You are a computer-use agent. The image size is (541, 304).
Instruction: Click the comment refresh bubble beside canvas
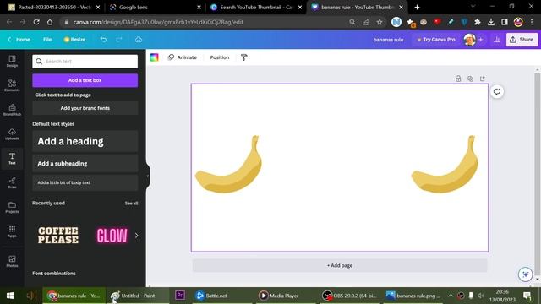click(x=497, y=91)
